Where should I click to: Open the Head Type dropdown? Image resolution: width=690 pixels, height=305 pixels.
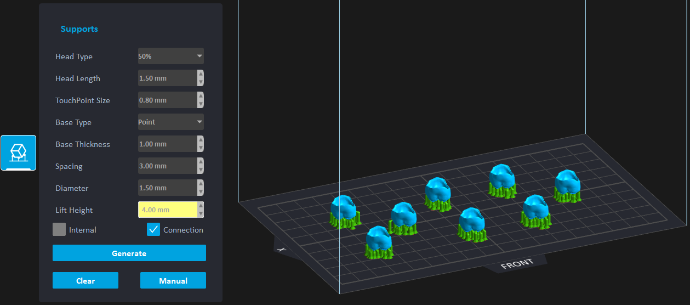point(170,56)
